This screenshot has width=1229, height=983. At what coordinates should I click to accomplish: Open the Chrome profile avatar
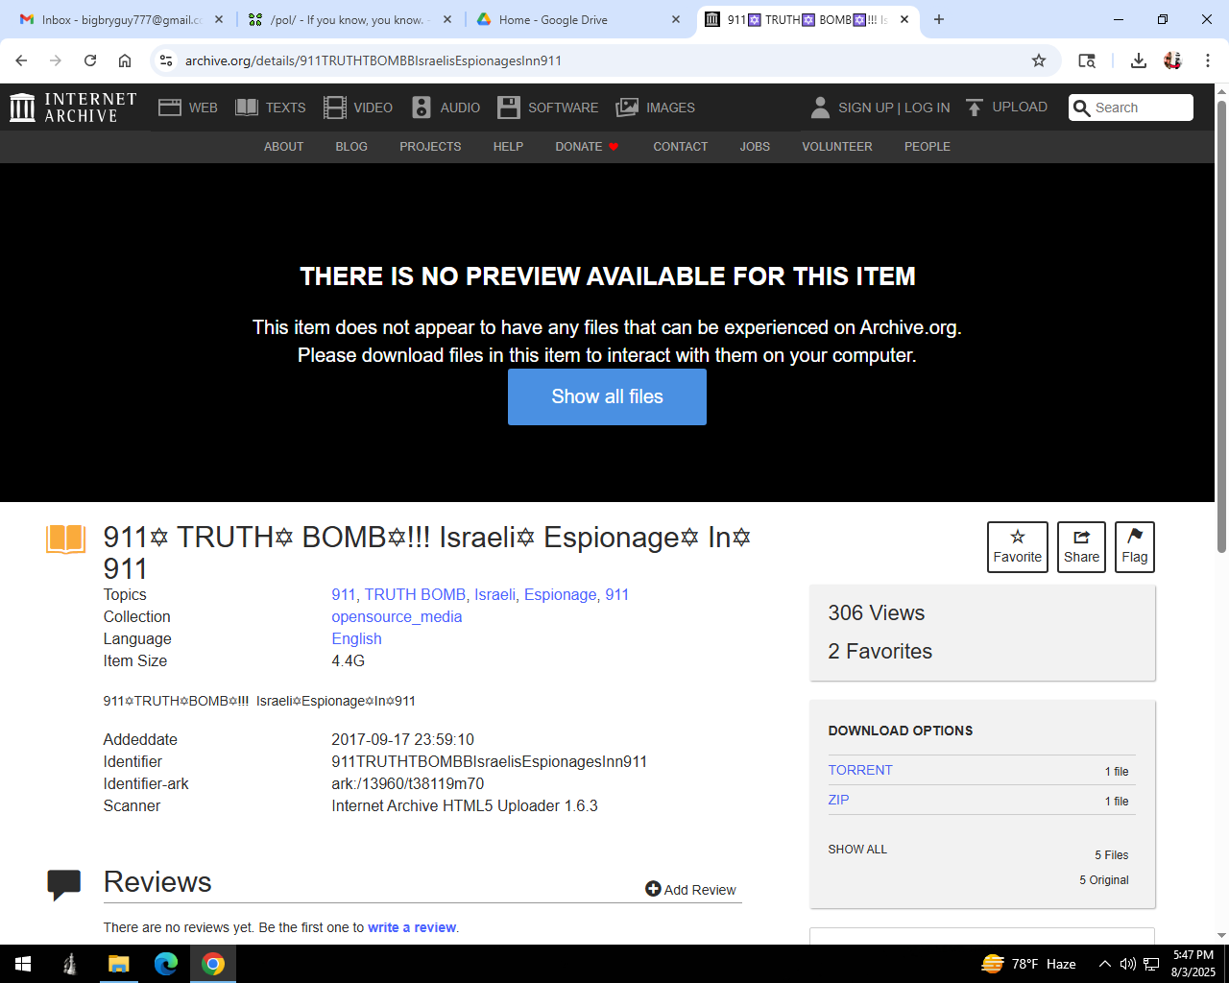click(x=1172, y=60)
